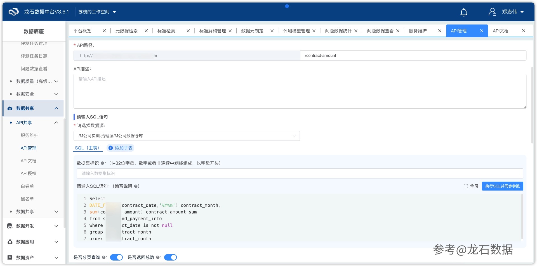Viewport: 537px width, 267px height.
Task: Close the 标准检索 tab
Action: (188, 31)
